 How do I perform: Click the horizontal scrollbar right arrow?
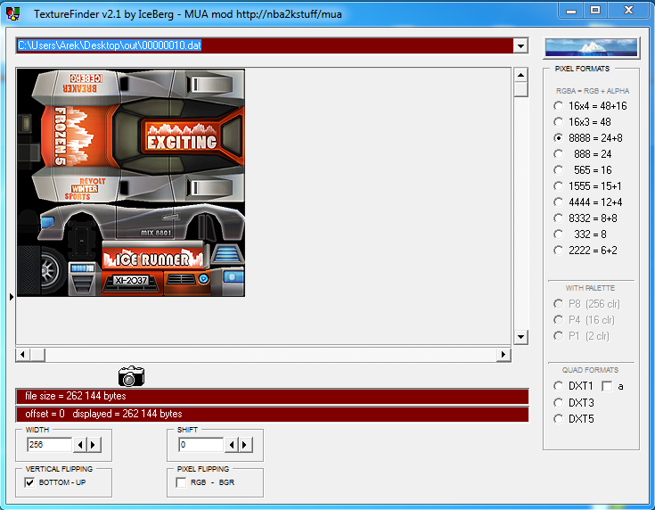click(504, 355)
